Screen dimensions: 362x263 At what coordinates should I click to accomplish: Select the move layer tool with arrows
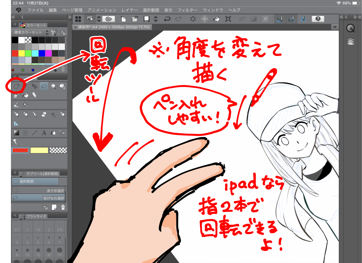35,86
